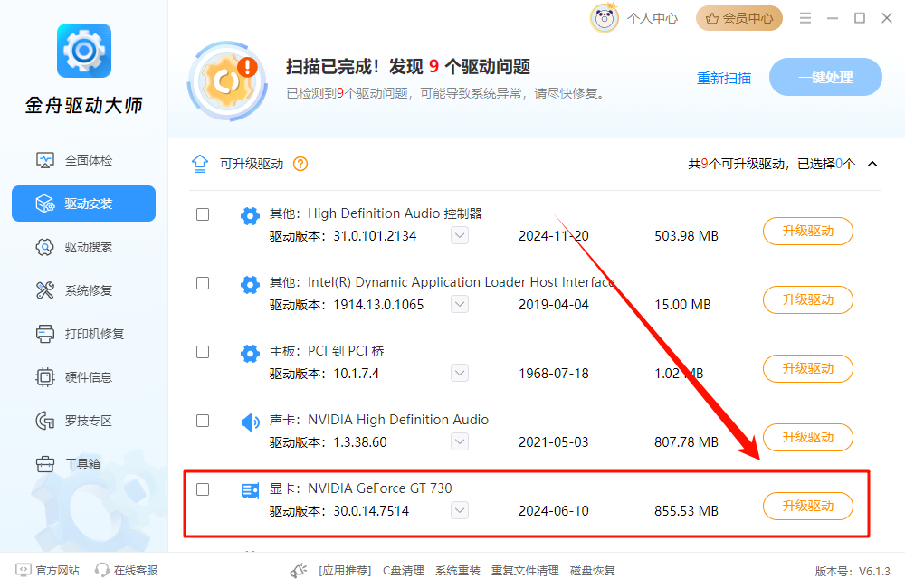The width and height of the screenshot is (905, 588).
Task: Open the 官方网站 link
Action: point(47,570)
